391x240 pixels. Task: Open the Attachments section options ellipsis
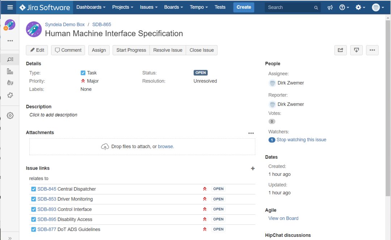(251, 133)
